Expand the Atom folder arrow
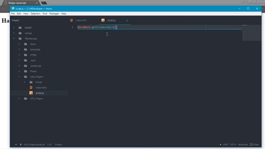This screenshot has height=149, width=265. point(19,44)
